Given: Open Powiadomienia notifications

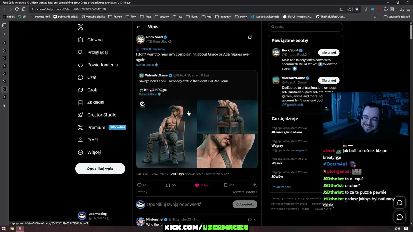Looking at the screenshot, I should pyautogui.click(x=98, y=65).
